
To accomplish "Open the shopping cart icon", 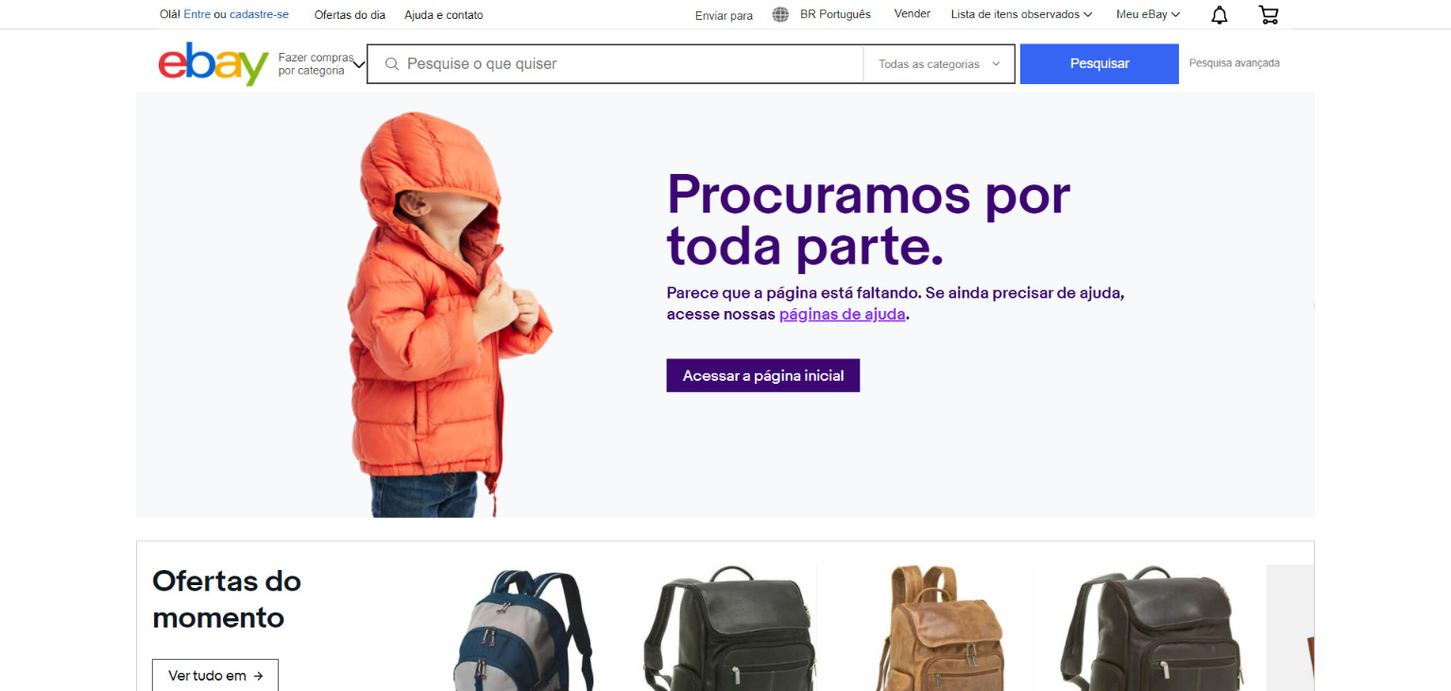I will tap(1269, 15).
